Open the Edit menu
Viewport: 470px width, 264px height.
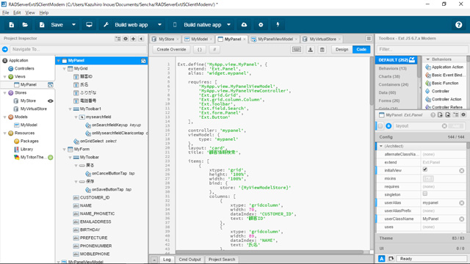17,12
